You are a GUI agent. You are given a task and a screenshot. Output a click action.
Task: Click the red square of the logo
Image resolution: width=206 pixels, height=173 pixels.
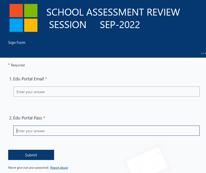pos(16,10)
